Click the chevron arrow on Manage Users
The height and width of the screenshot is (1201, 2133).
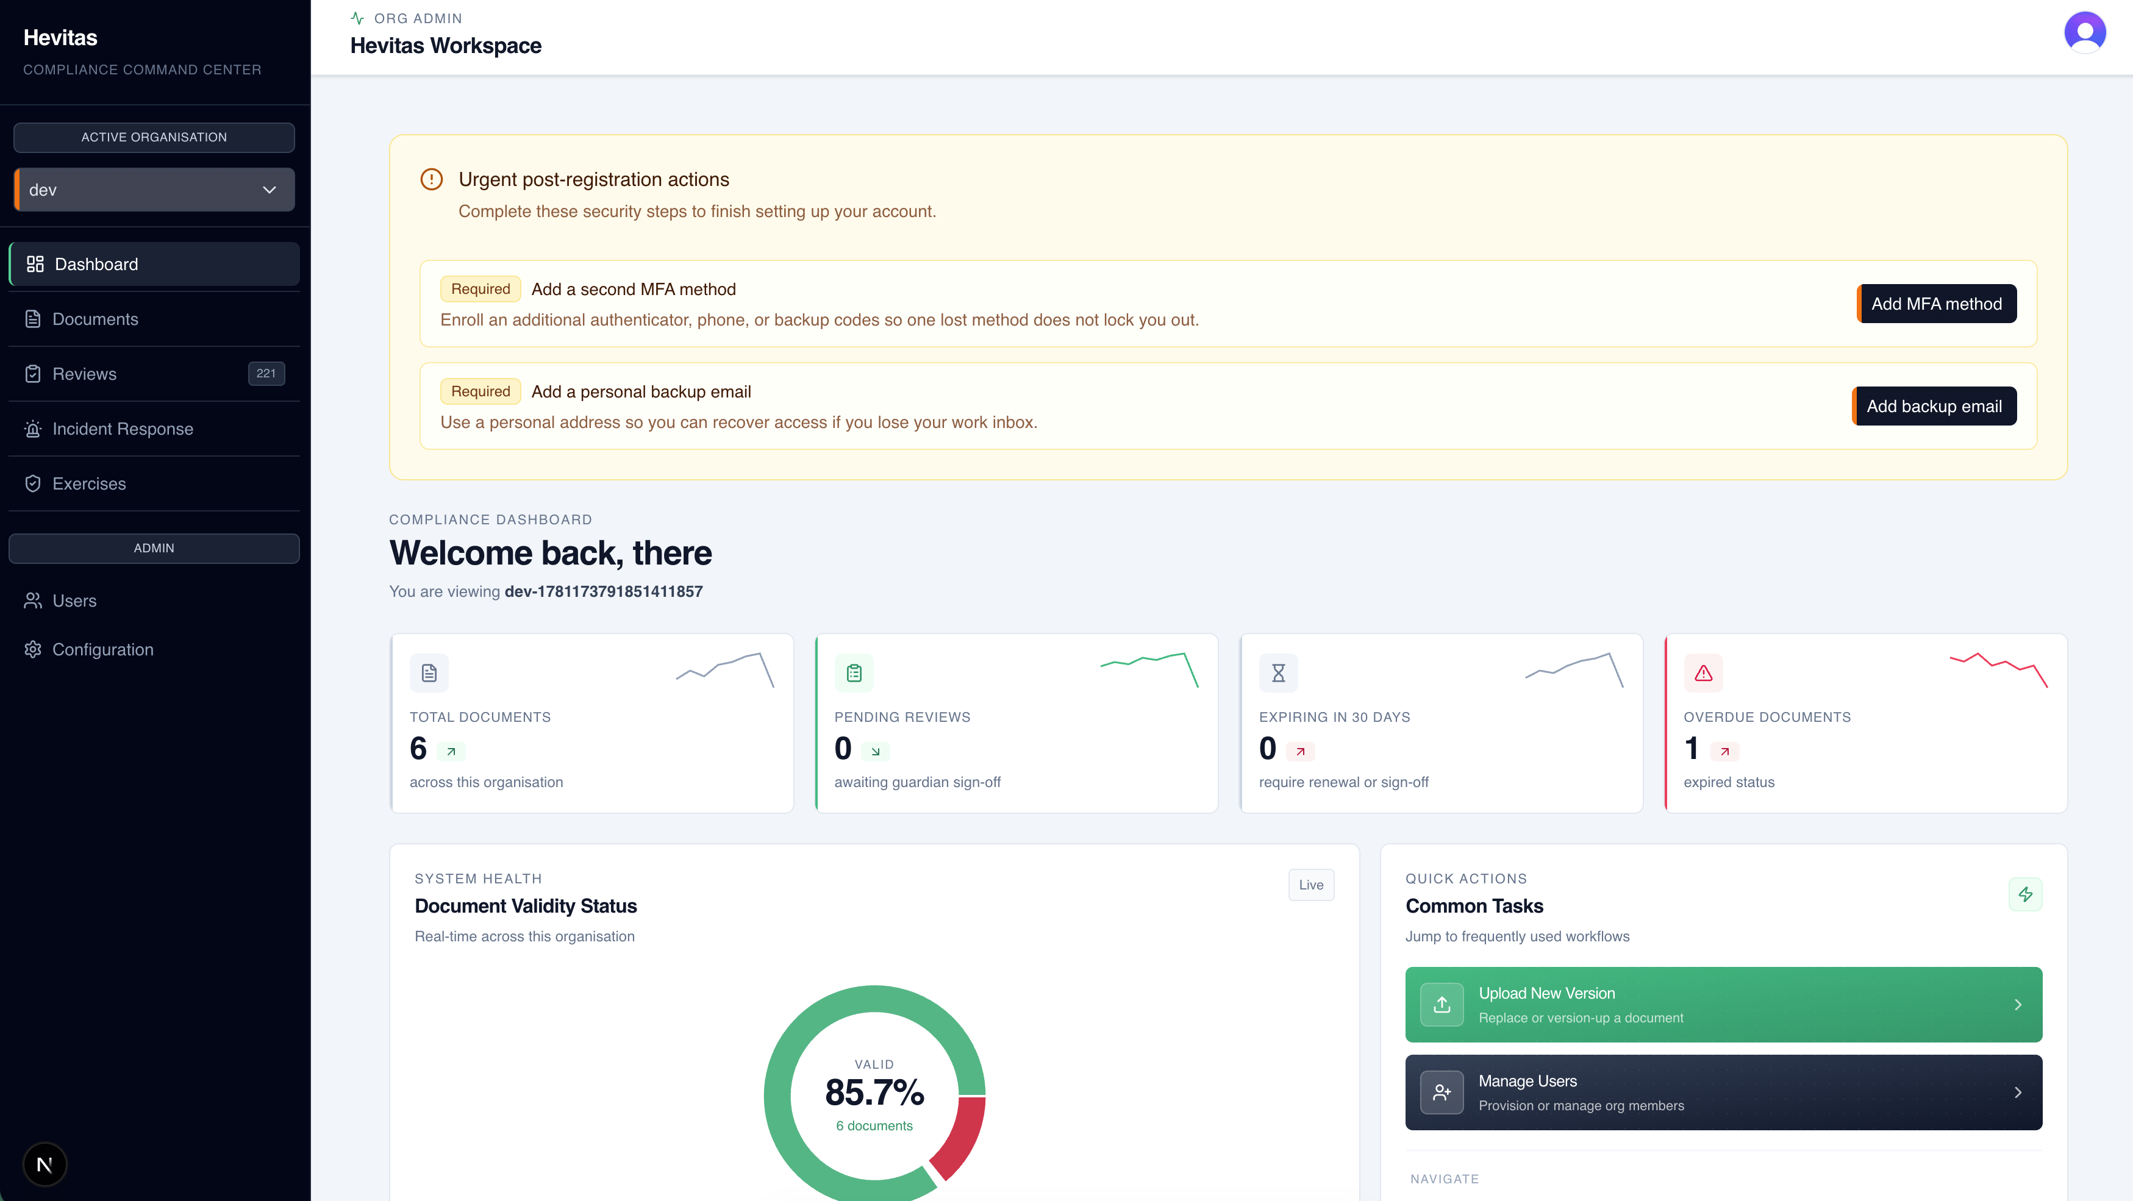pos(2018,1092)
